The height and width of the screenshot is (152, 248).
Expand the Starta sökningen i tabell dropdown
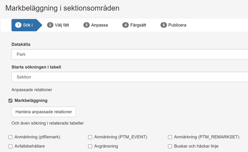point(130,77)
